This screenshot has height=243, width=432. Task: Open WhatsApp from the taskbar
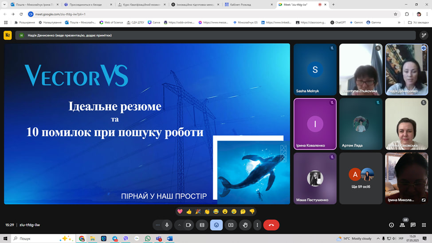(x=148, y=239)
